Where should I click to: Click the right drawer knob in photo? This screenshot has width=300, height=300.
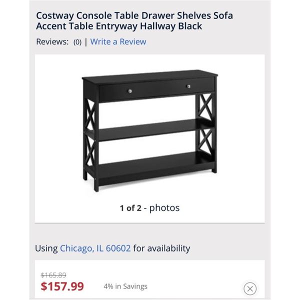click(189, 86)
